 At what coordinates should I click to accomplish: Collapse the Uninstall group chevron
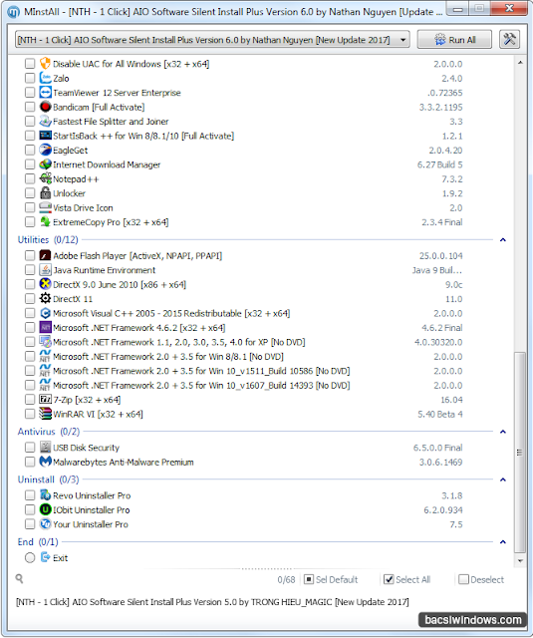[503, 479]
